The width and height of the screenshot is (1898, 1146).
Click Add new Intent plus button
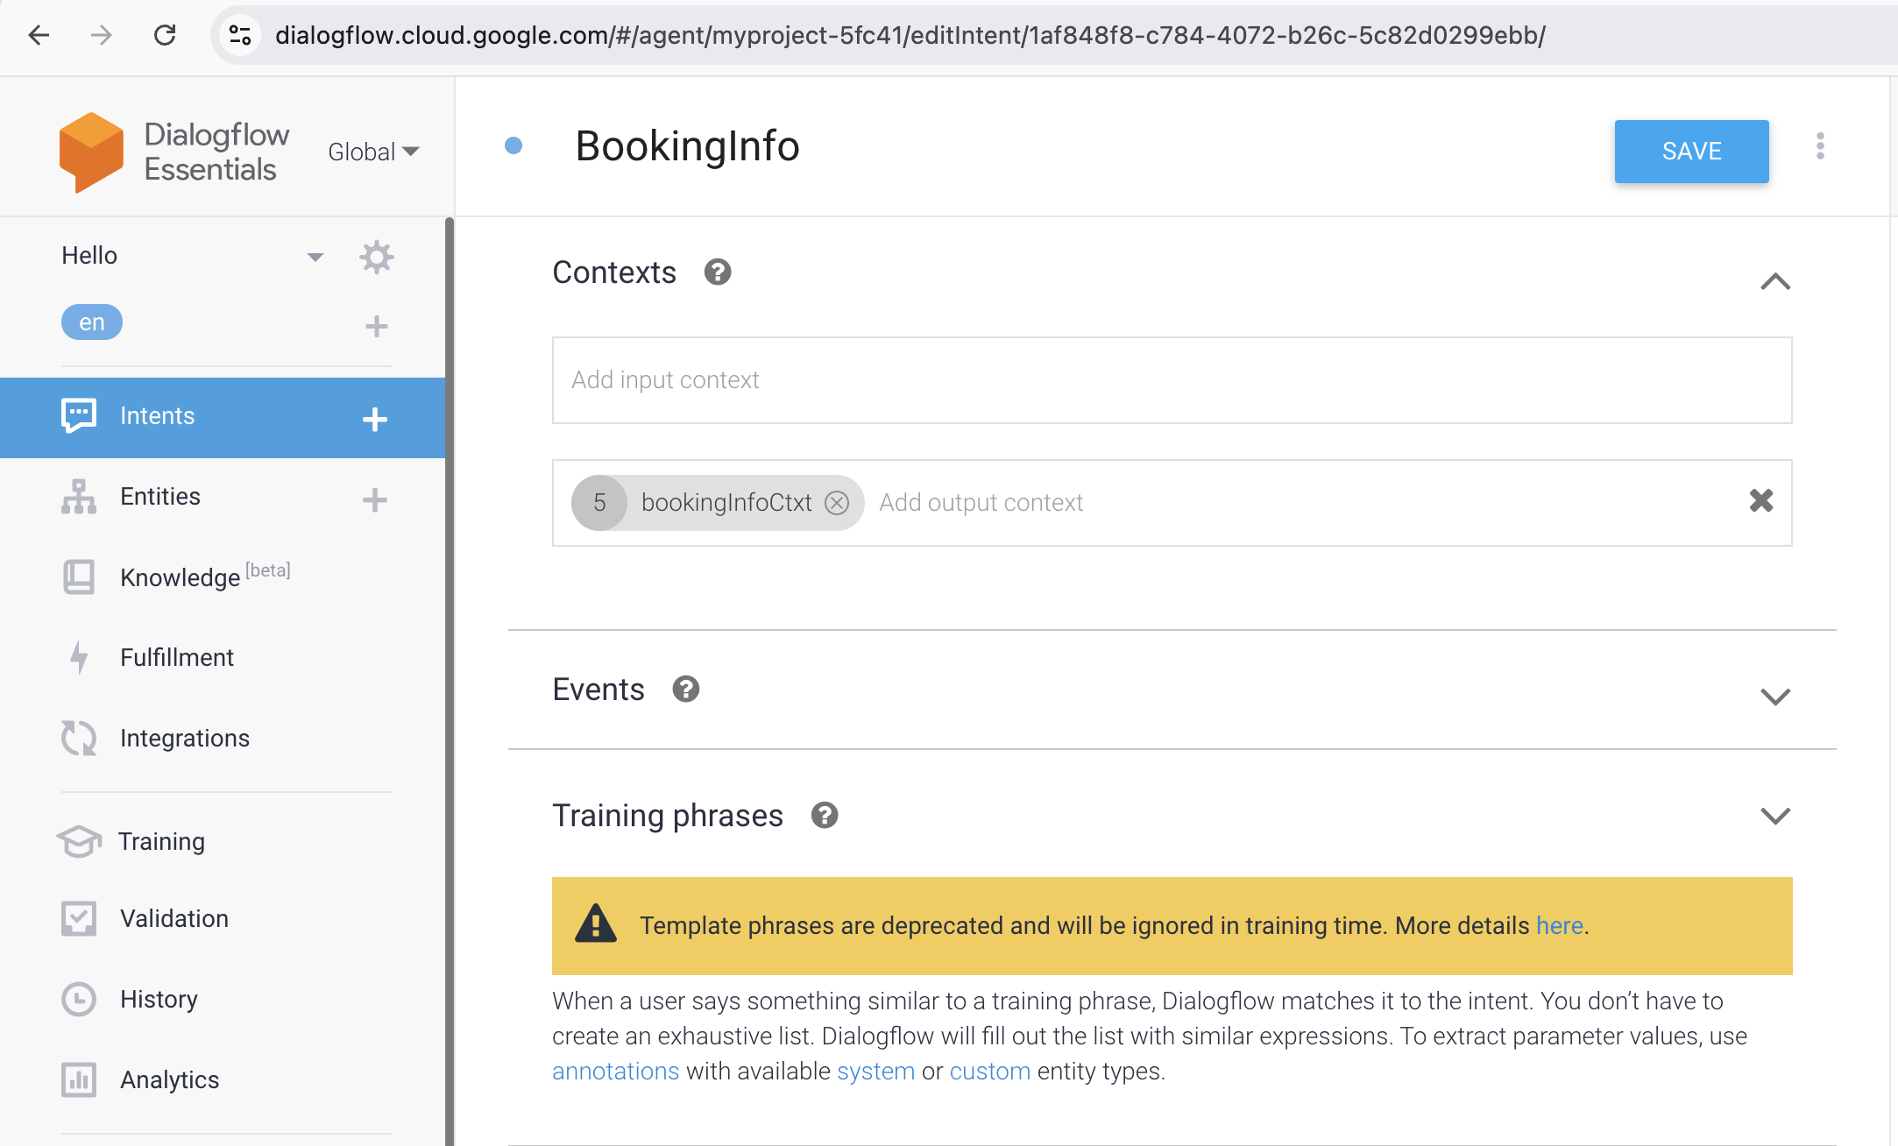point(377,416)
